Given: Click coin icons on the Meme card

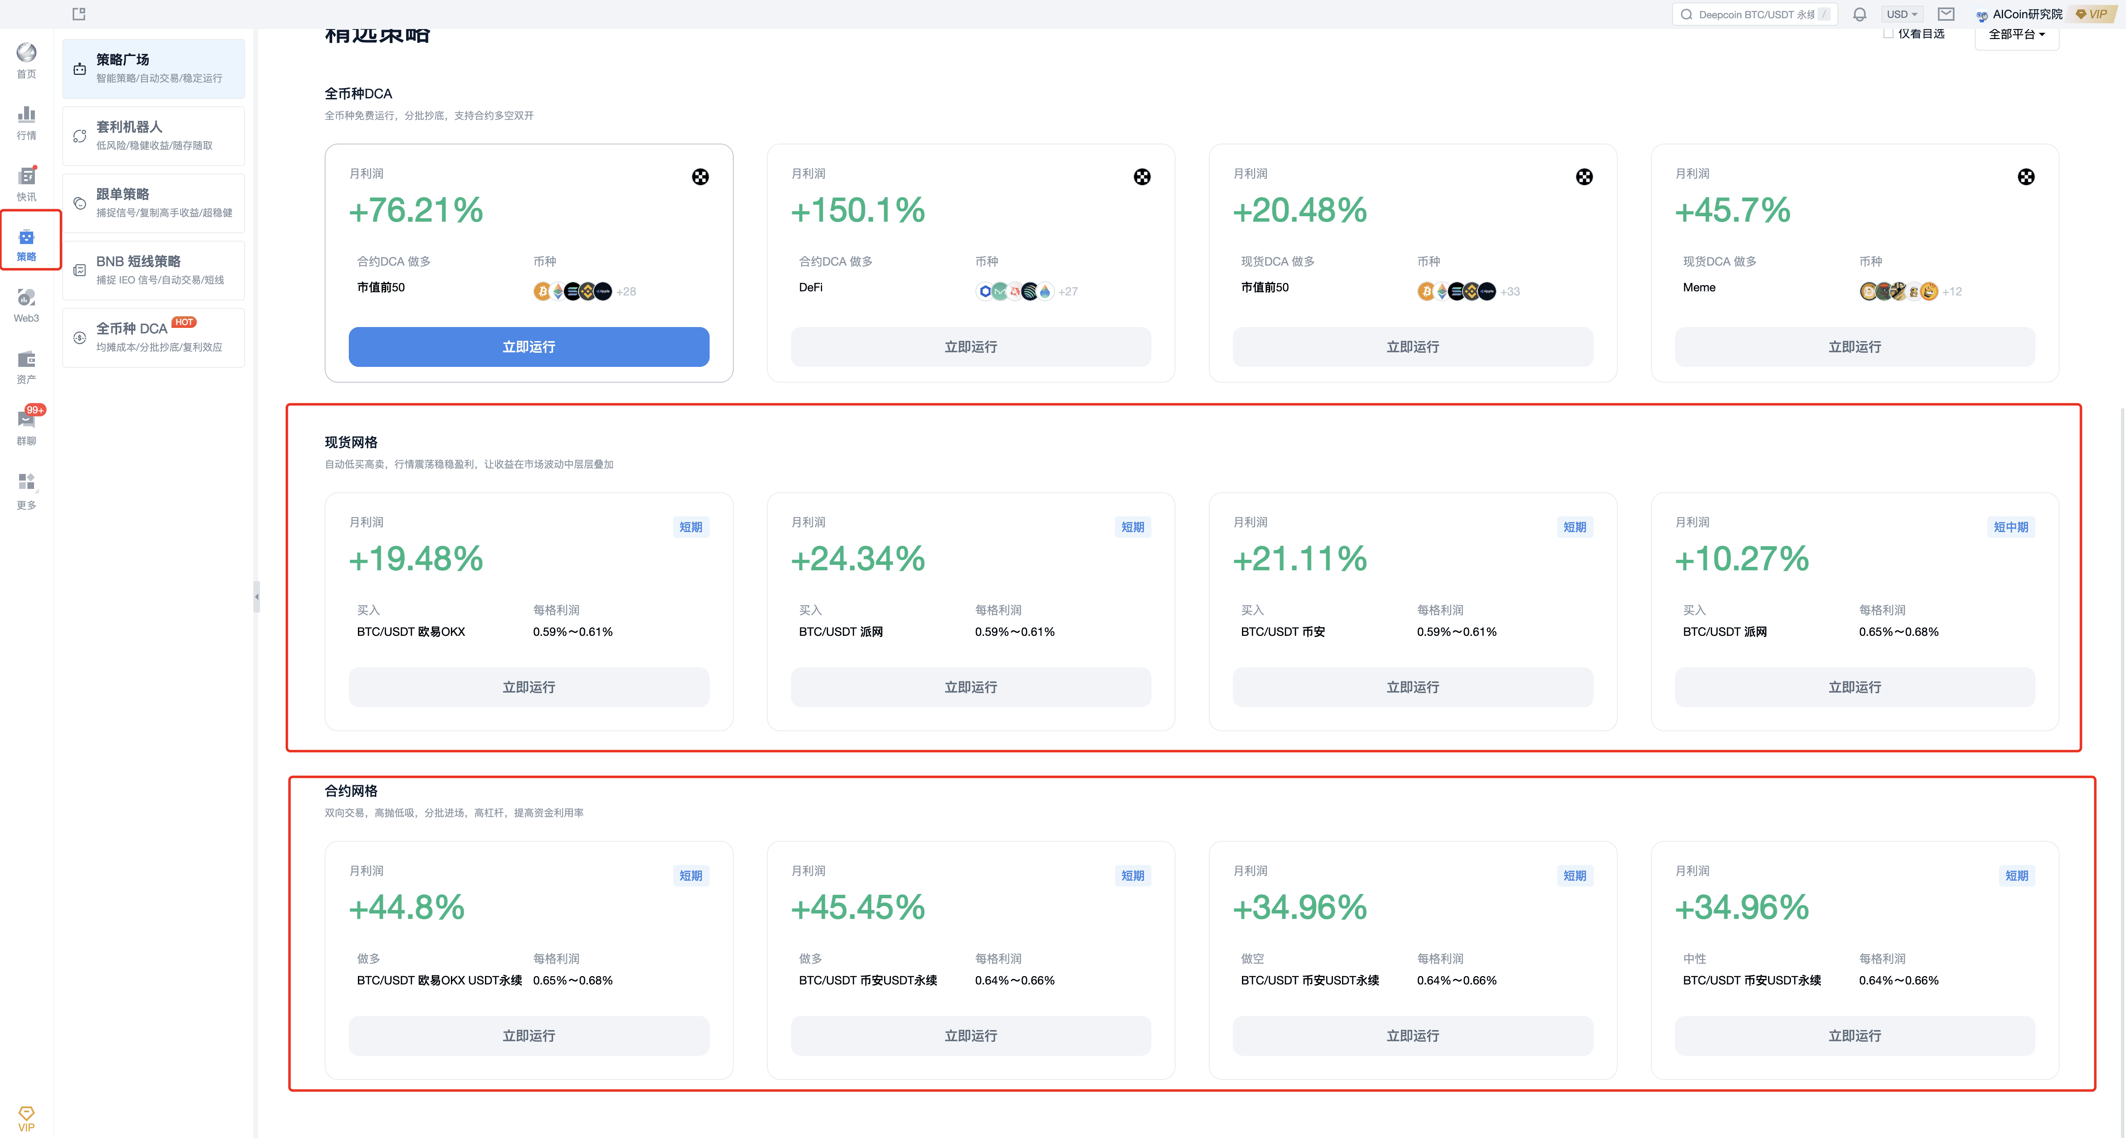Looking at the screenshot, I should point(1898,291).
